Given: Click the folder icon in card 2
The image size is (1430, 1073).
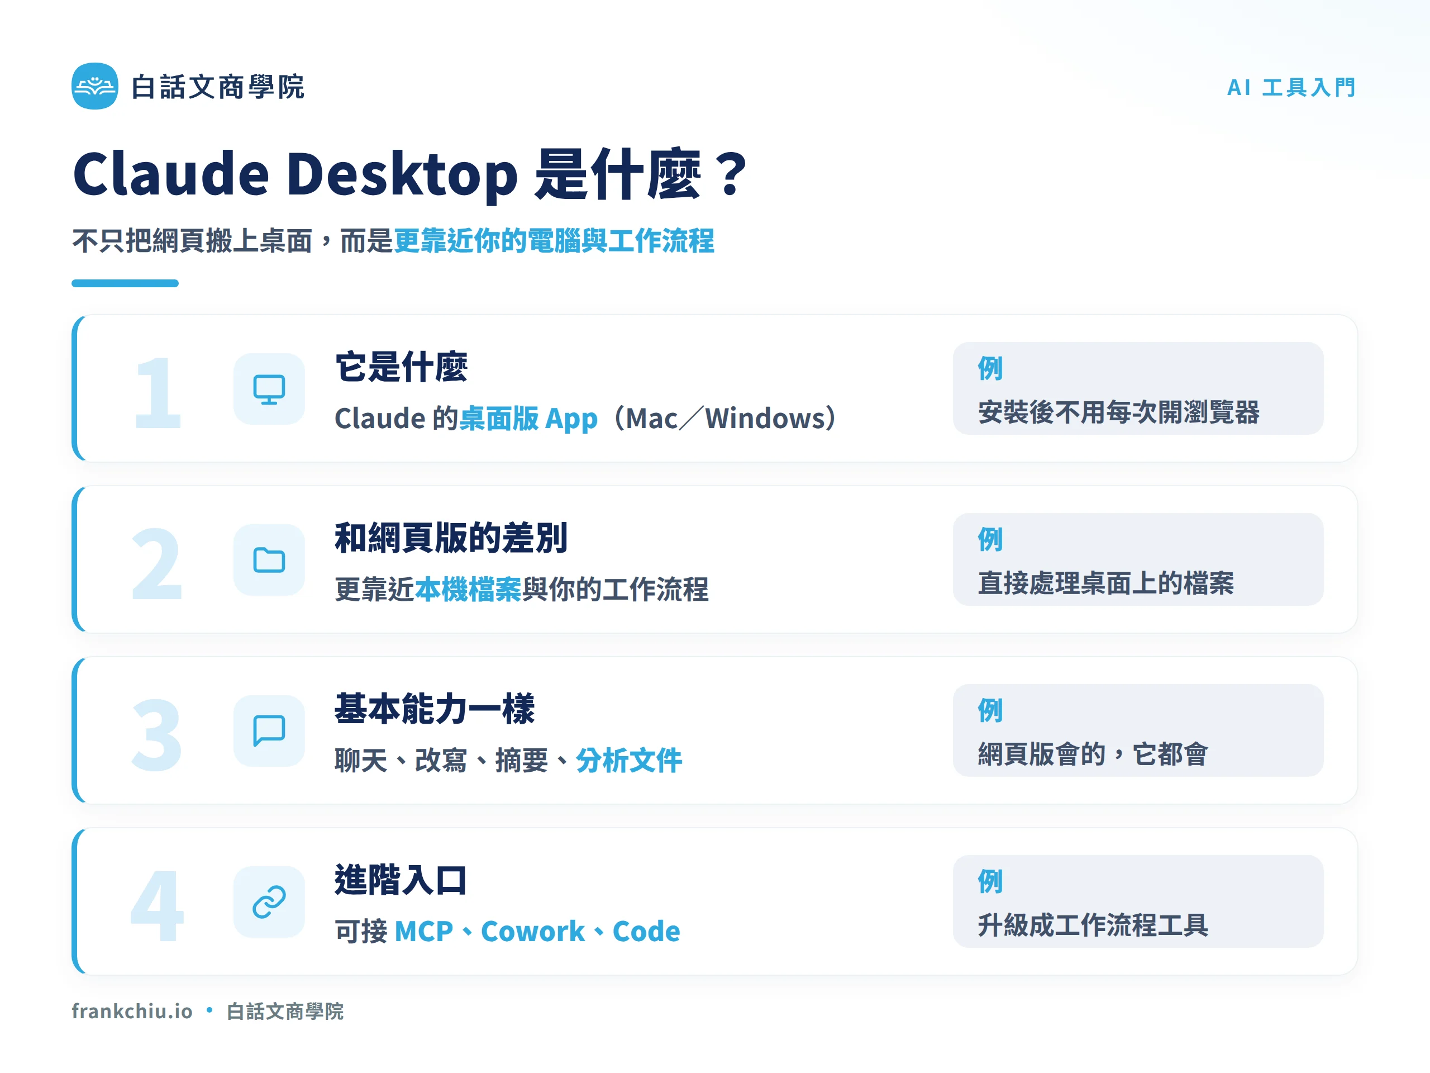Looking at the screenshot, I should click(x=269, y=560).
